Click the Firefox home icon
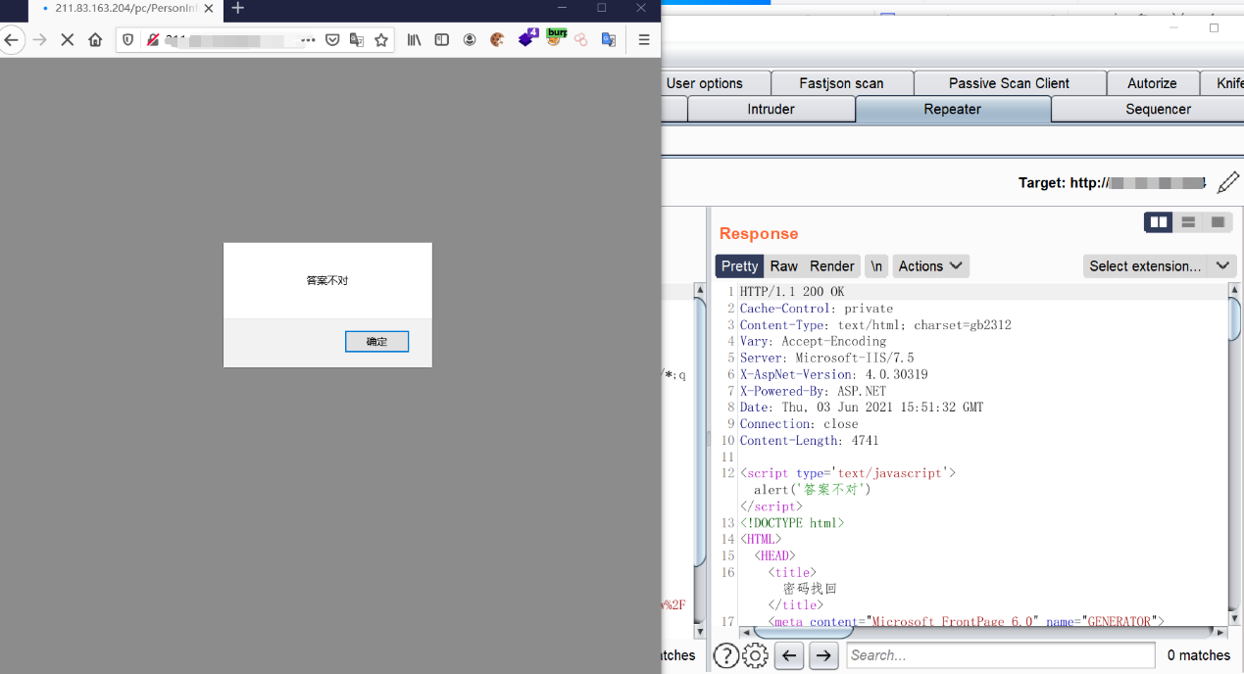The image size is (1244, 674). tap(95, 40)
